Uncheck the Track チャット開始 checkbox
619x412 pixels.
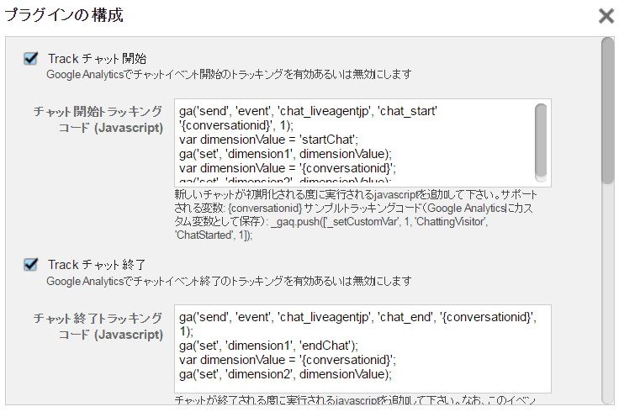(31, 58)
